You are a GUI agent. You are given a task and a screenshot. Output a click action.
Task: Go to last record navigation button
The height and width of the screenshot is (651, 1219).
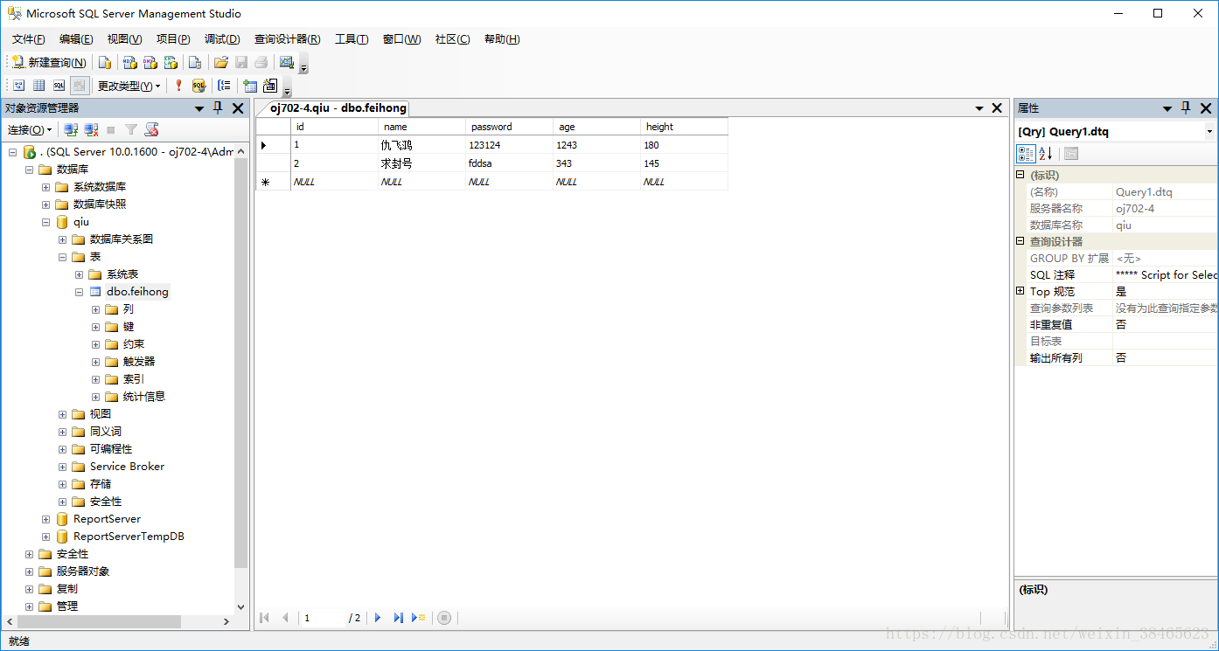point(399,618)
